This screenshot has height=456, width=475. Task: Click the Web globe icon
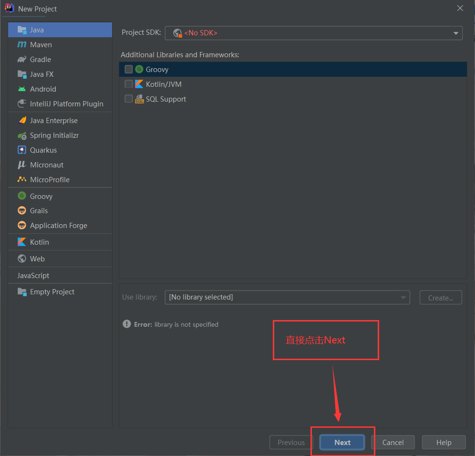(22, 259)
